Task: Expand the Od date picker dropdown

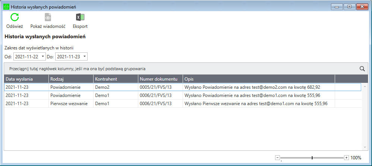Action: (x=43, y=56)
